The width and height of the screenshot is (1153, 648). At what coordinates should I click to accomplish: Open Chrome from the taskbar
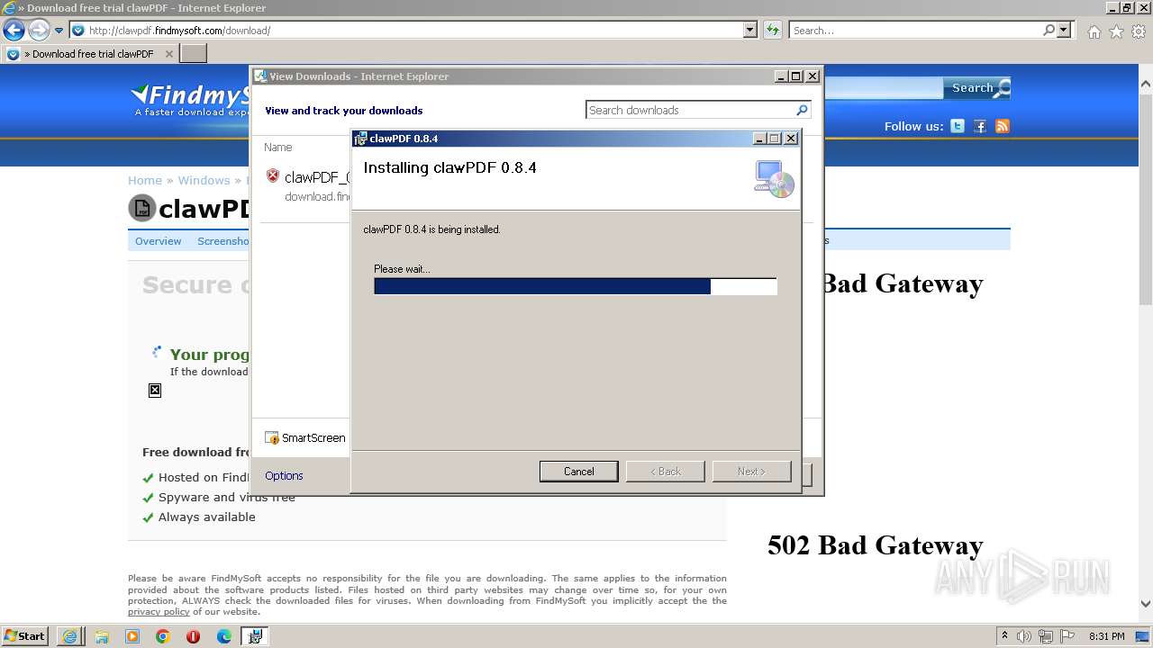tap(163, 636)
